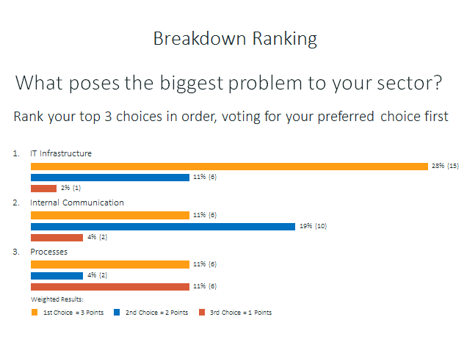Click the rank your top 3 choices instruction

click(x=231, y=117)
